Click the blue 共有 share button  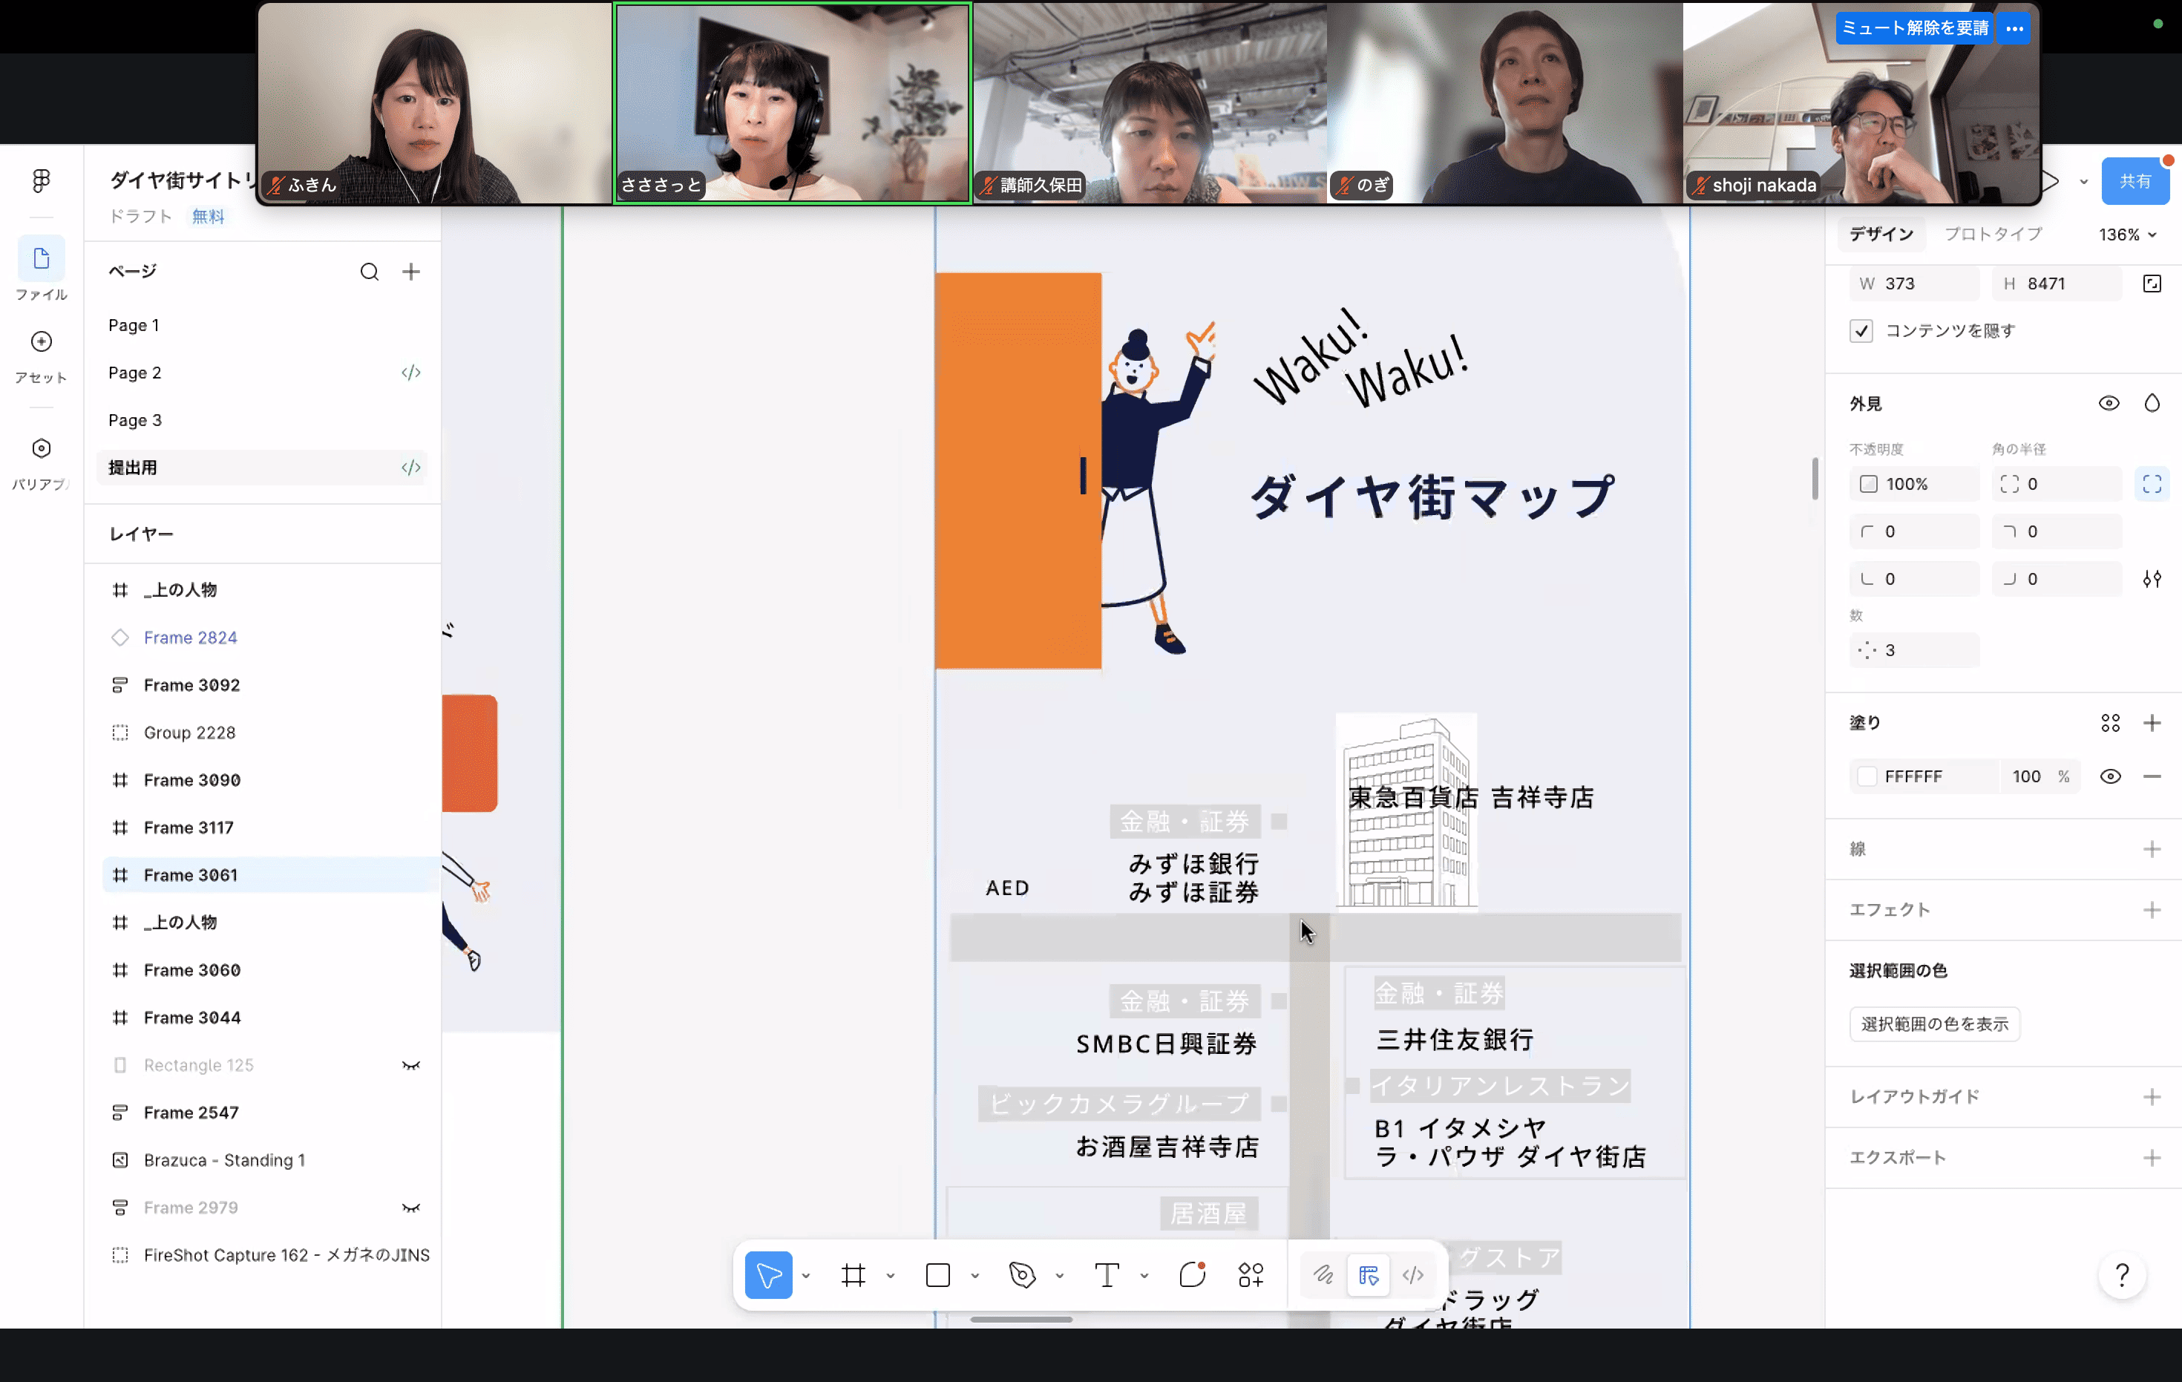[2135, 181]
